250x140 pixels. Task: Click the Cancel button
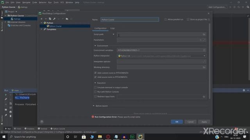click(190, 122)
